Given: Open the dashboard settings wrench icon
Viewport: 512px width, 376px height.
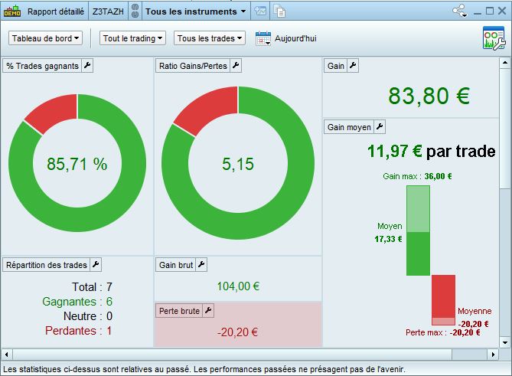Looking at the screenshot, I should click(x=494, y=38).
